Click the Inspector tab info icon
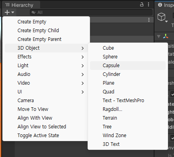Screen dimensions: 174x157 pos(160,5)
